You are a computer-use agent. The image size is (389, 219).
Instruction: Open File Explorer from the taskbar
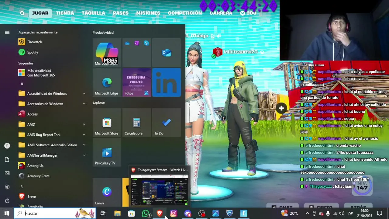117,214
